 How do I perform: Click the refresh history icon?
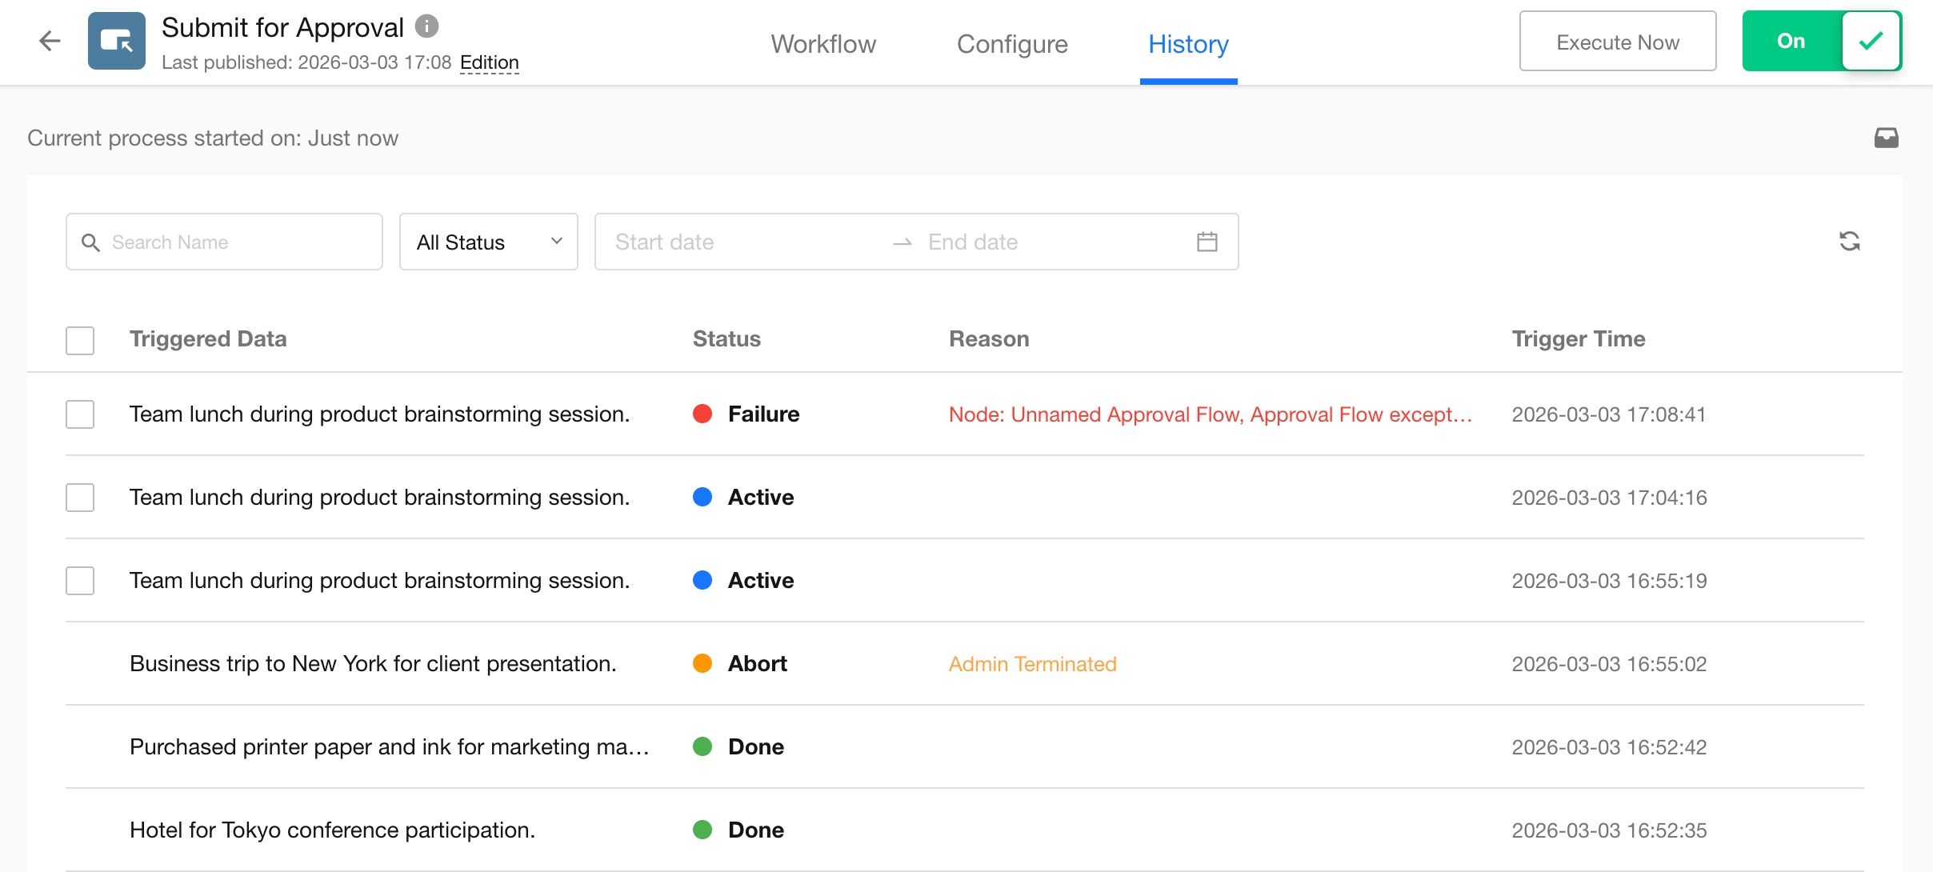pyautogui.click(x=1849, y=242)
